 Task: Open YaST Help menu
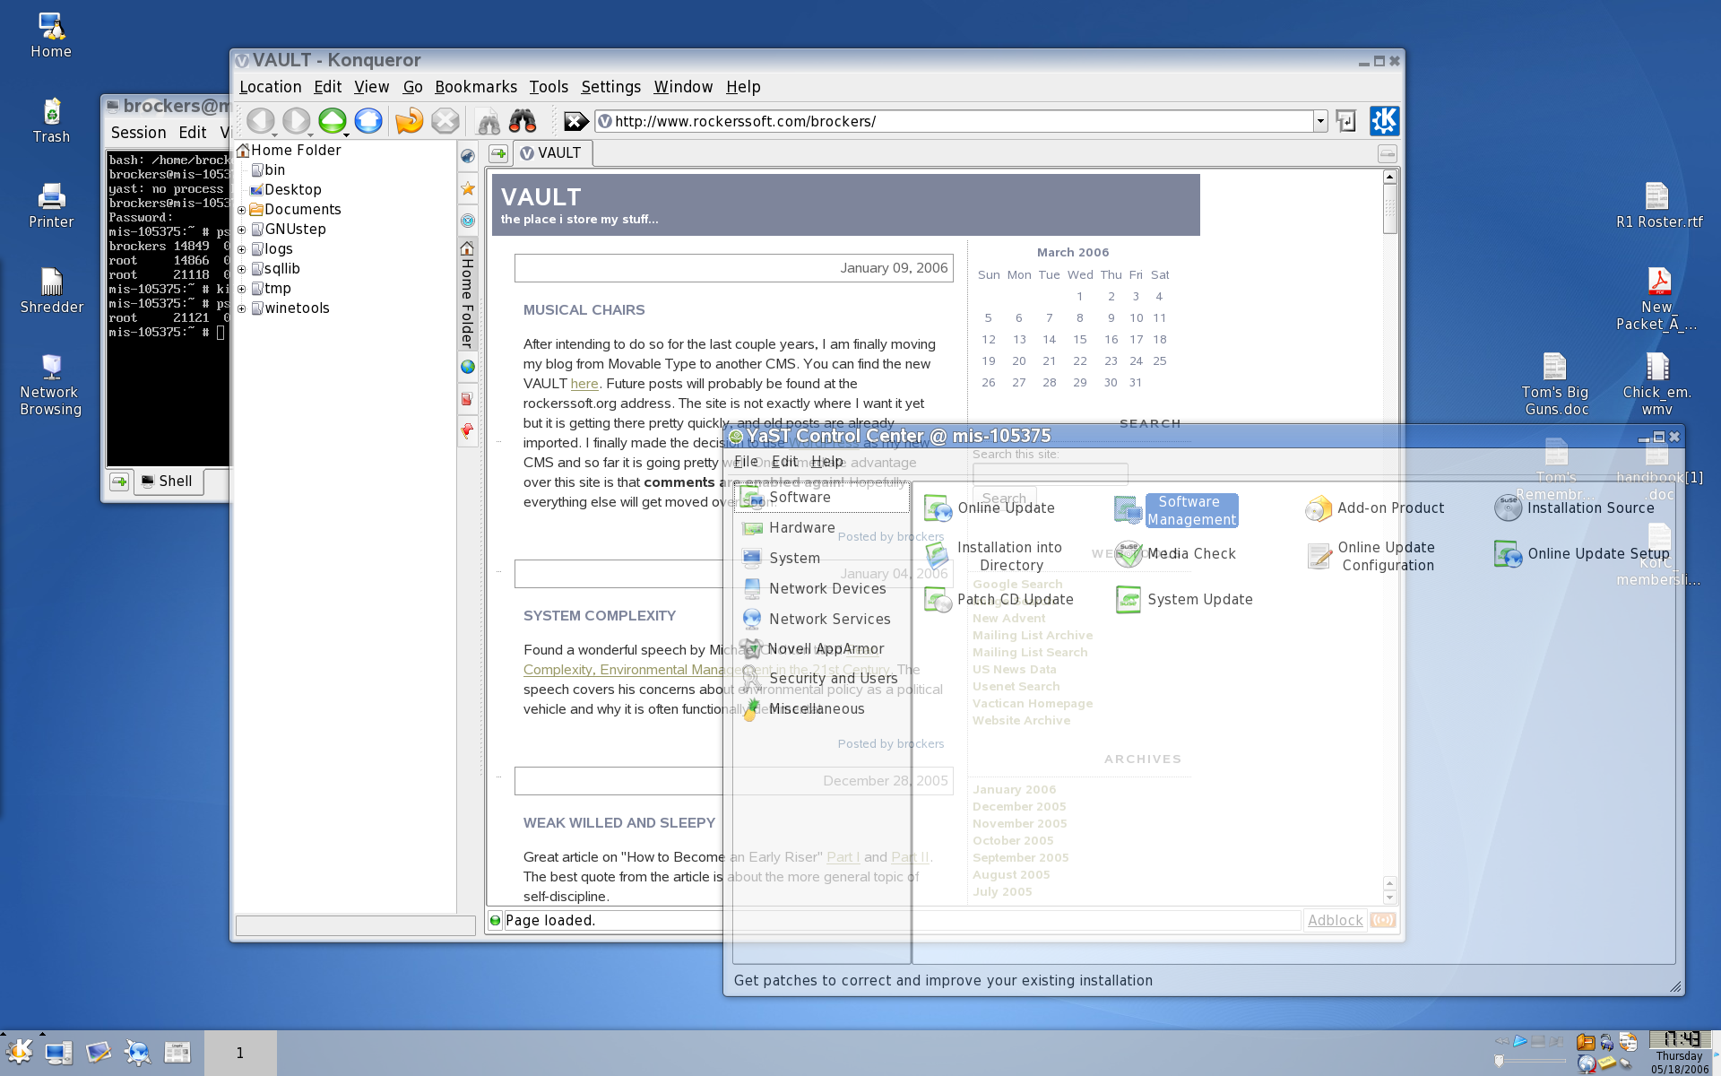tap(827, 462)
